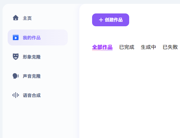Show the 已完成 completed works tab
The height and width of the screenshot is (138, 180).
pos(127,47)
